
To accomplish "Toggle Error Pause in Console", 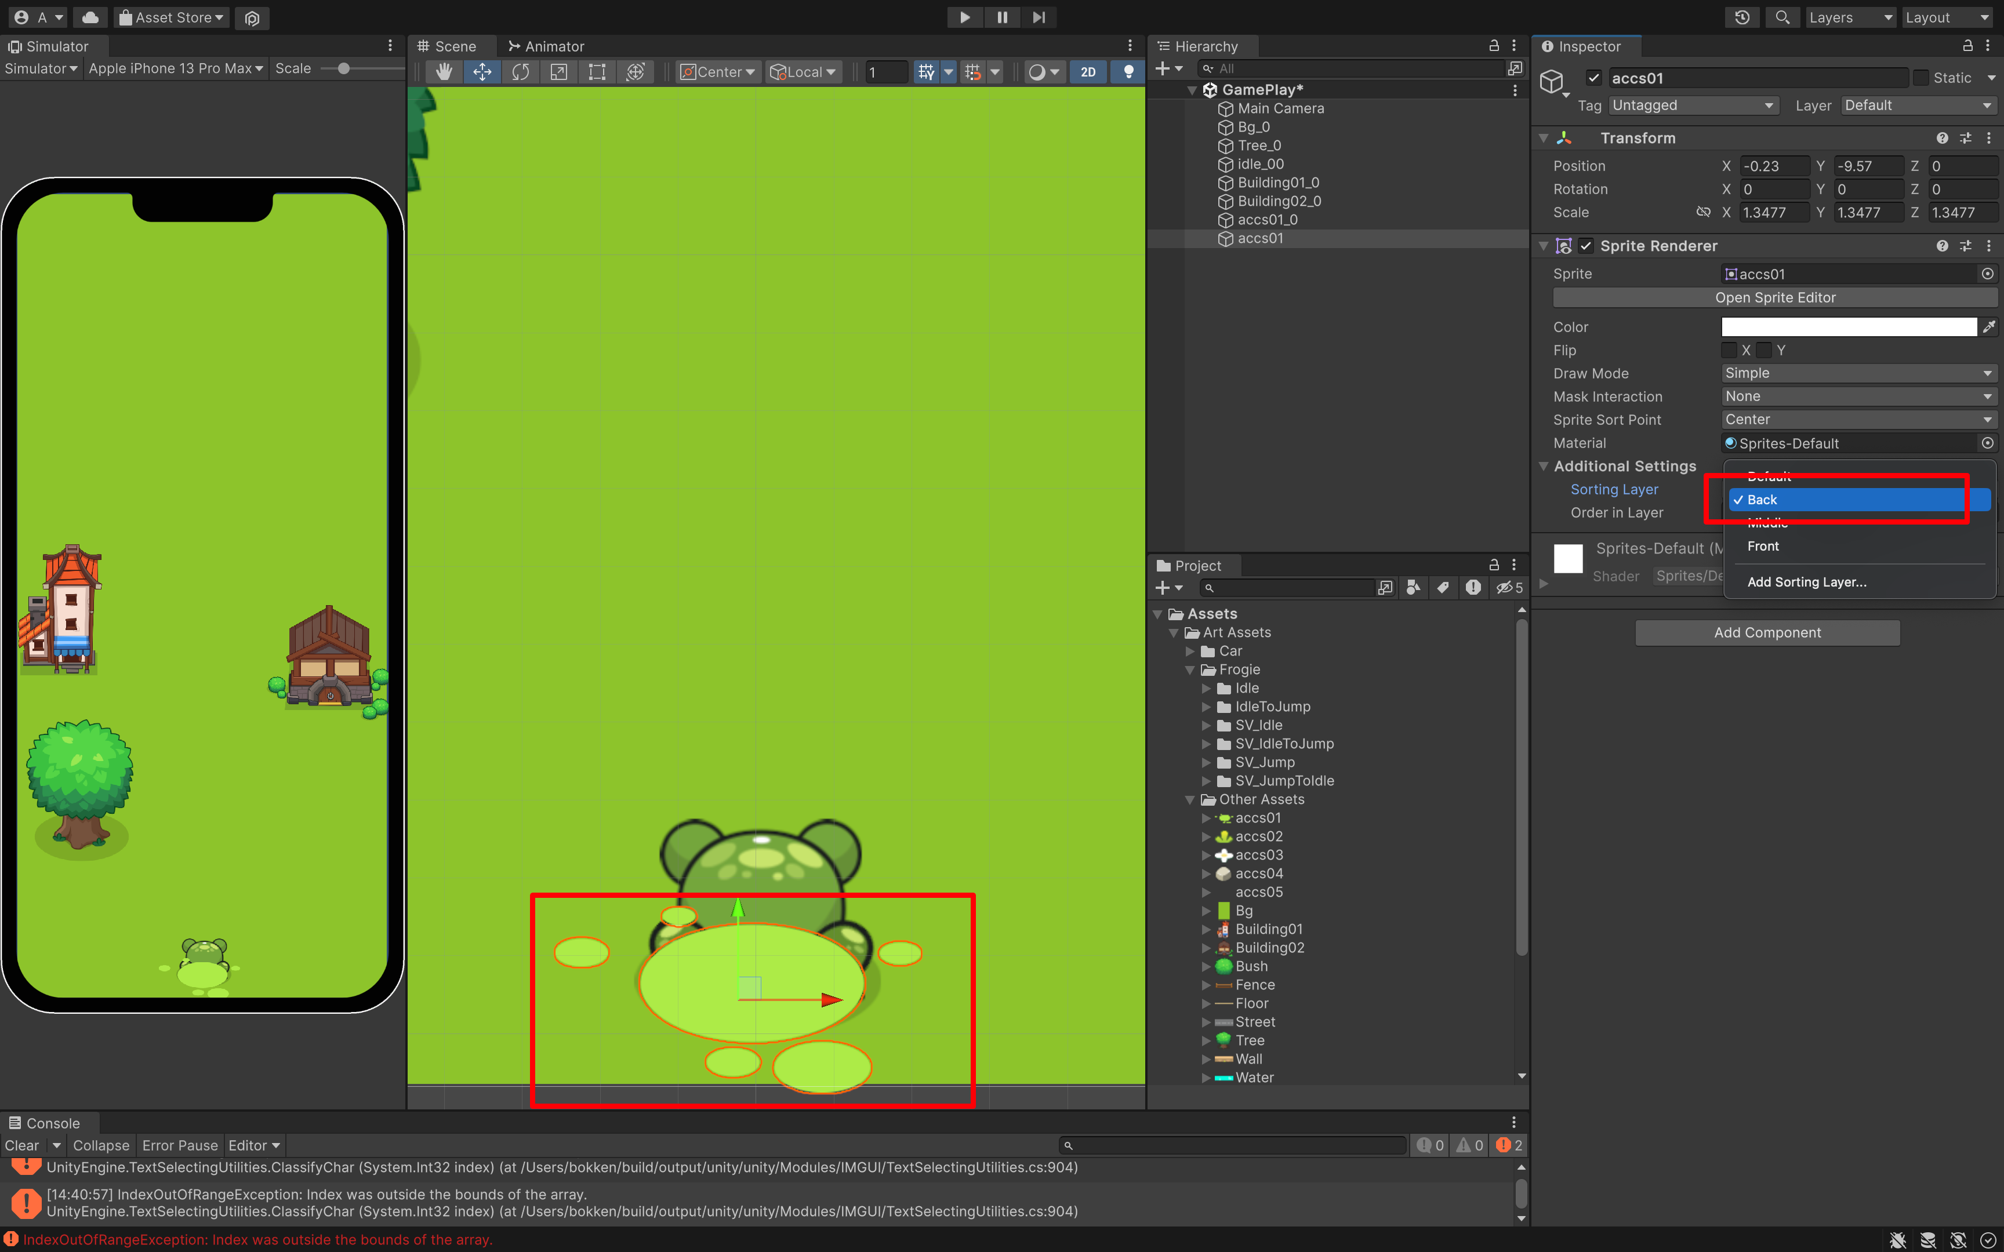I will 180,1146.
